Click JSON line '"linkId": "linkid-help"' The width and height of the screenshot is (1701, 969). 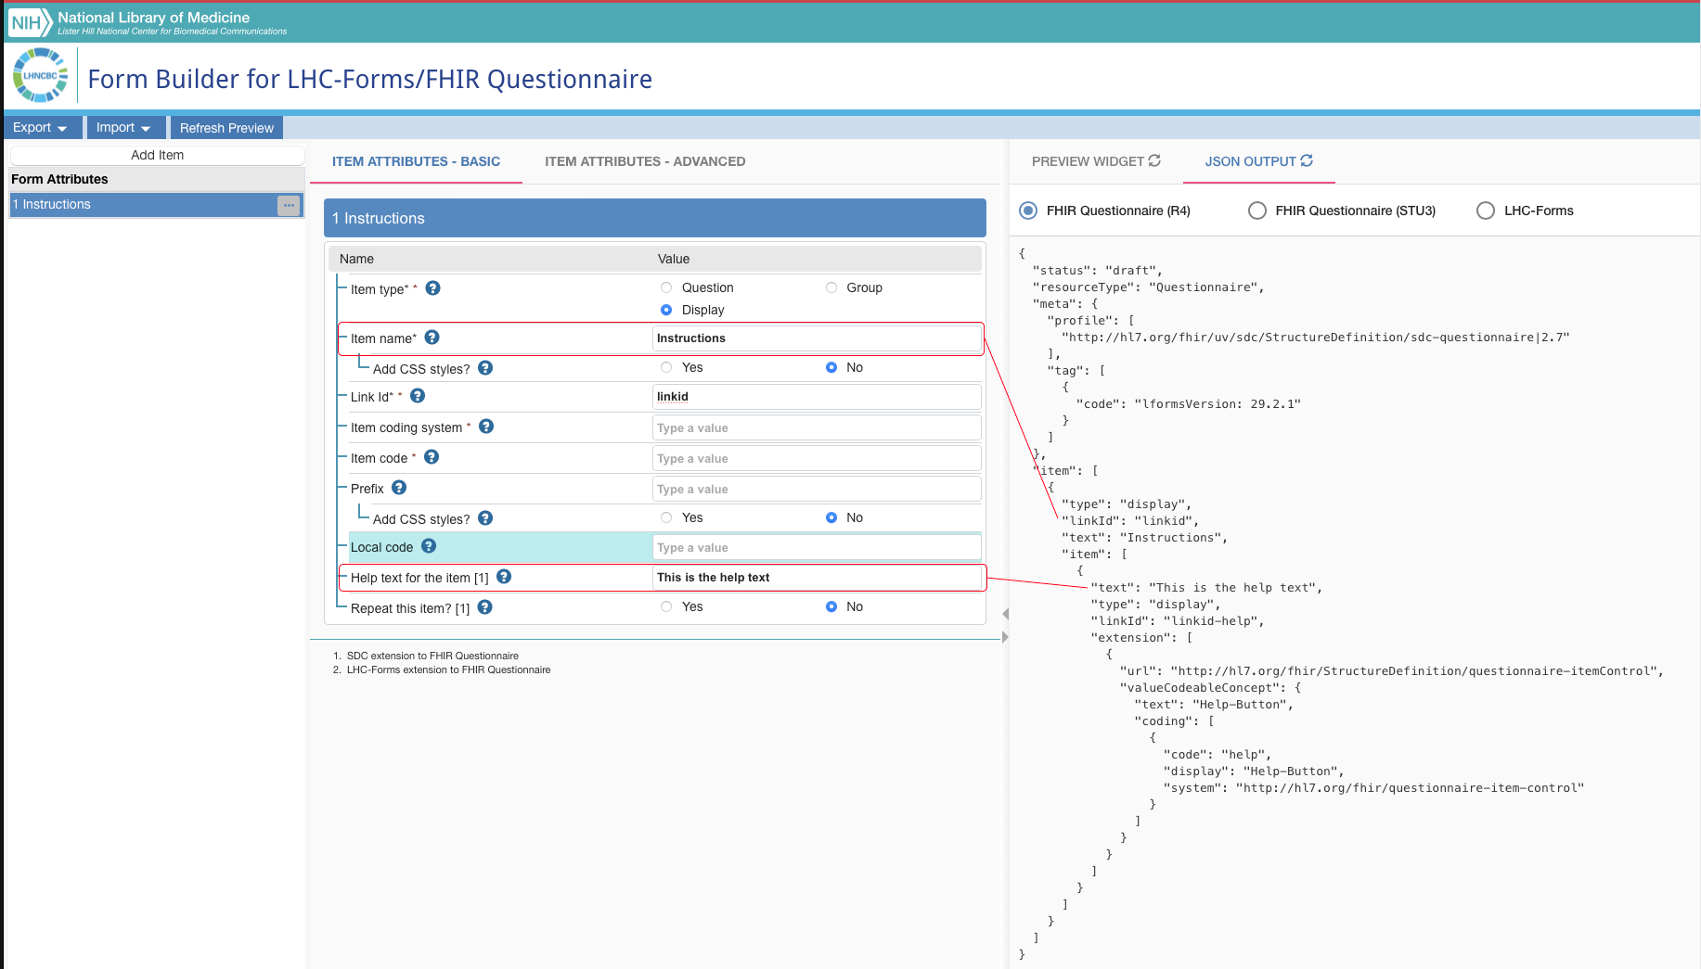pos(1177,621)
